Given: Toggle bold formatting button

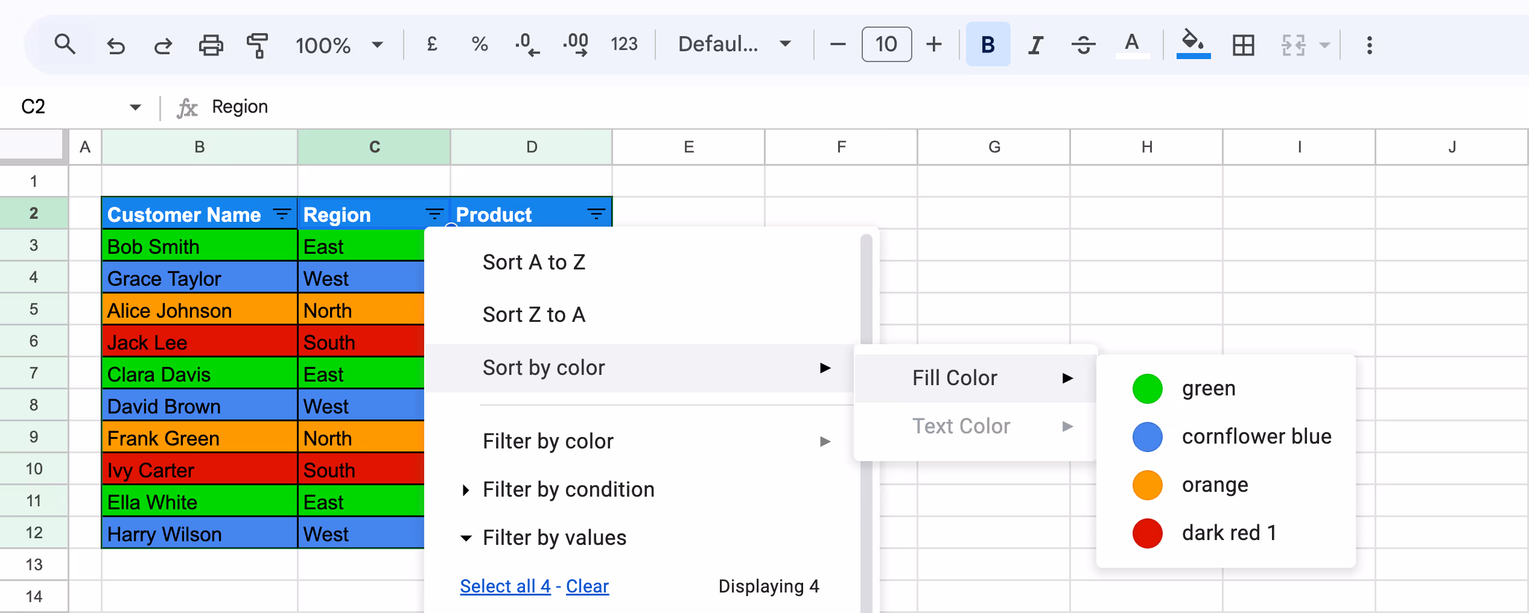Looking at the screenshot, I should point(988,45).
